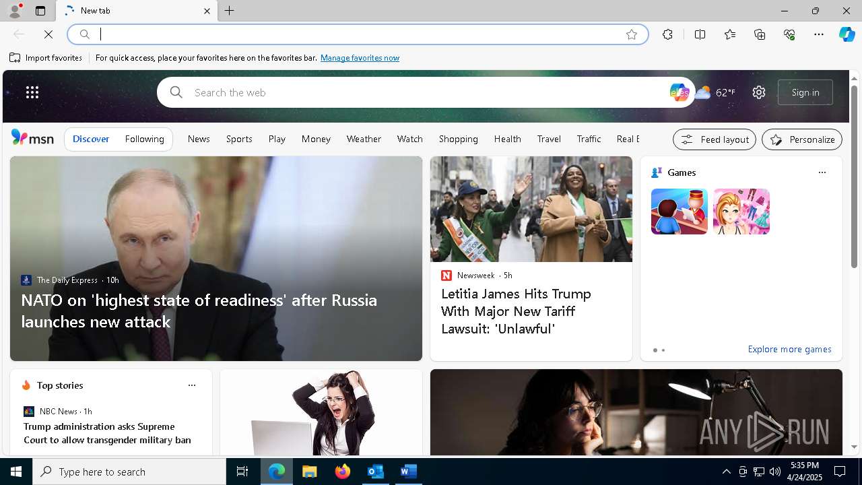The image size is (862, 485).
Task: Open the Watch menu item
Action: click(x=409, y=139)
